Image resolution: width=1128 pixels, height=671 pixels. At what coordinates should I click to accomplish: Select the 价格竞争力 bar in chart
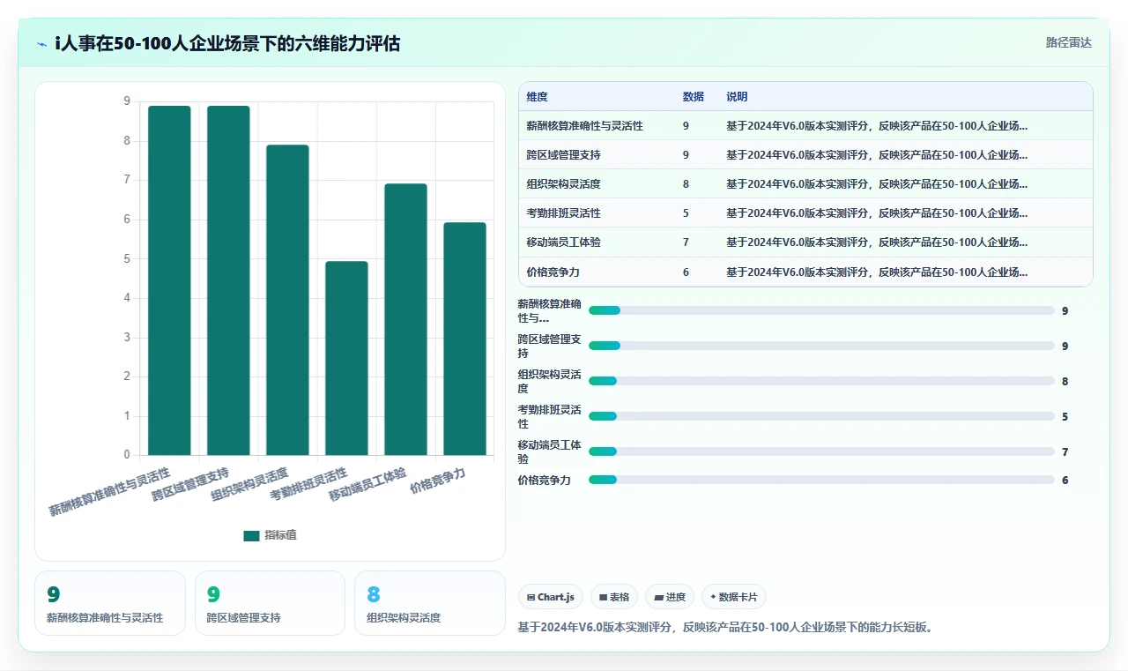[x=464, y=339]
